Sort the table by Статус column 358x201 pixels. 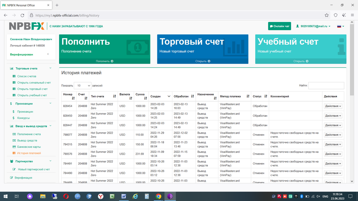tap(260, 96)
